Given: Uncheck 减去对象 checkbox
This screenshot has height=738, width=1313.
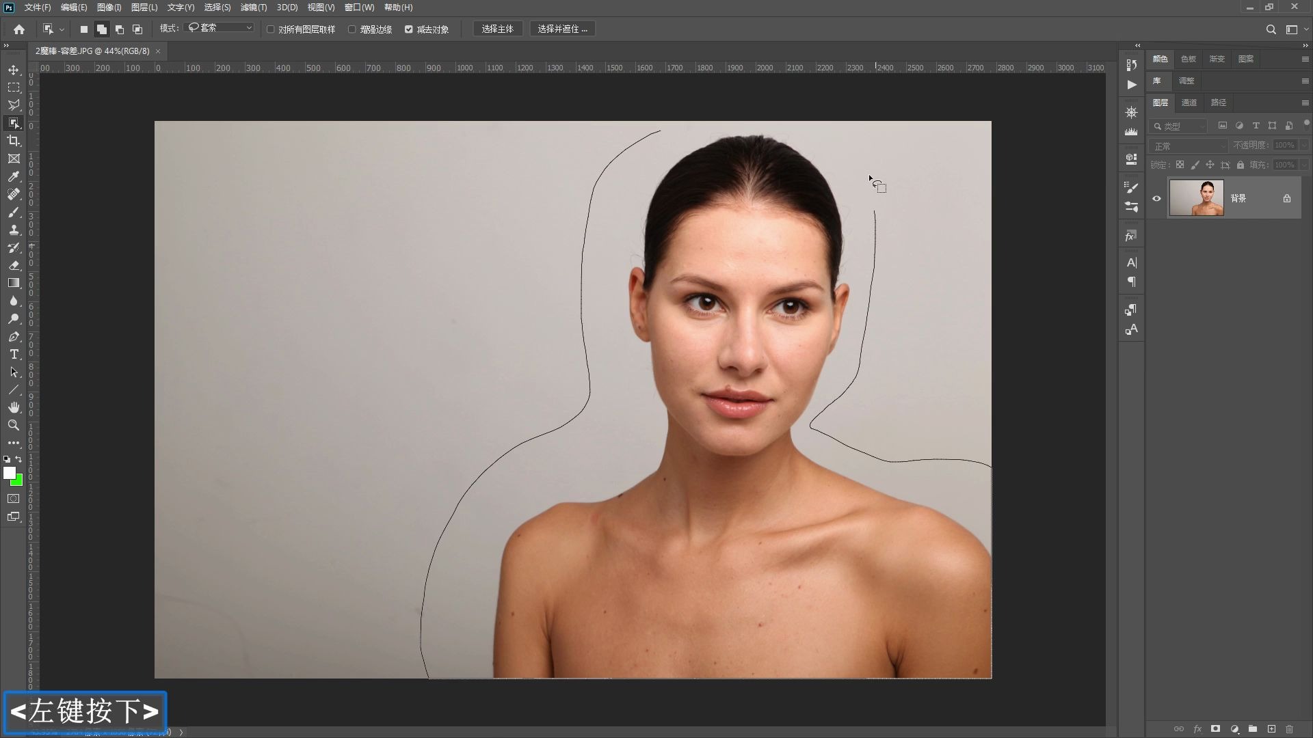Looking at the screenshot, I should click(409, 29).
